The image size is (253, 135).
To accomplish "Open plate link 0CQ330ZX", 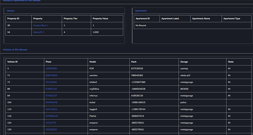I will coord(51,129).
